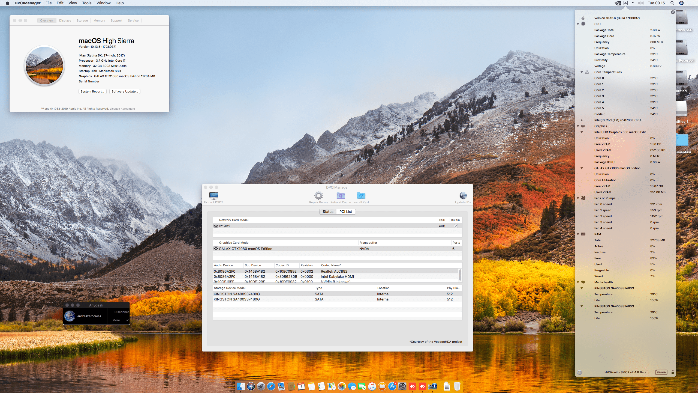The width and height of the screenshot is (698, 393).
Task: Open the Support tab in About This Mac
Action: pos(116,20)
